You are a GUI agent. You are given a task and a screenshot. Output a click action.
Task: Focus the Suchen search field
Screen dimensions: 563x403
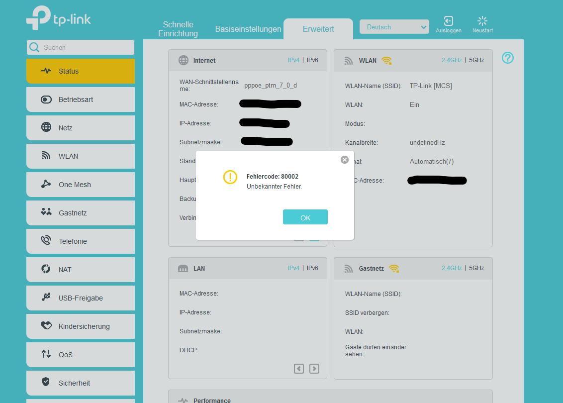(81, 47)
